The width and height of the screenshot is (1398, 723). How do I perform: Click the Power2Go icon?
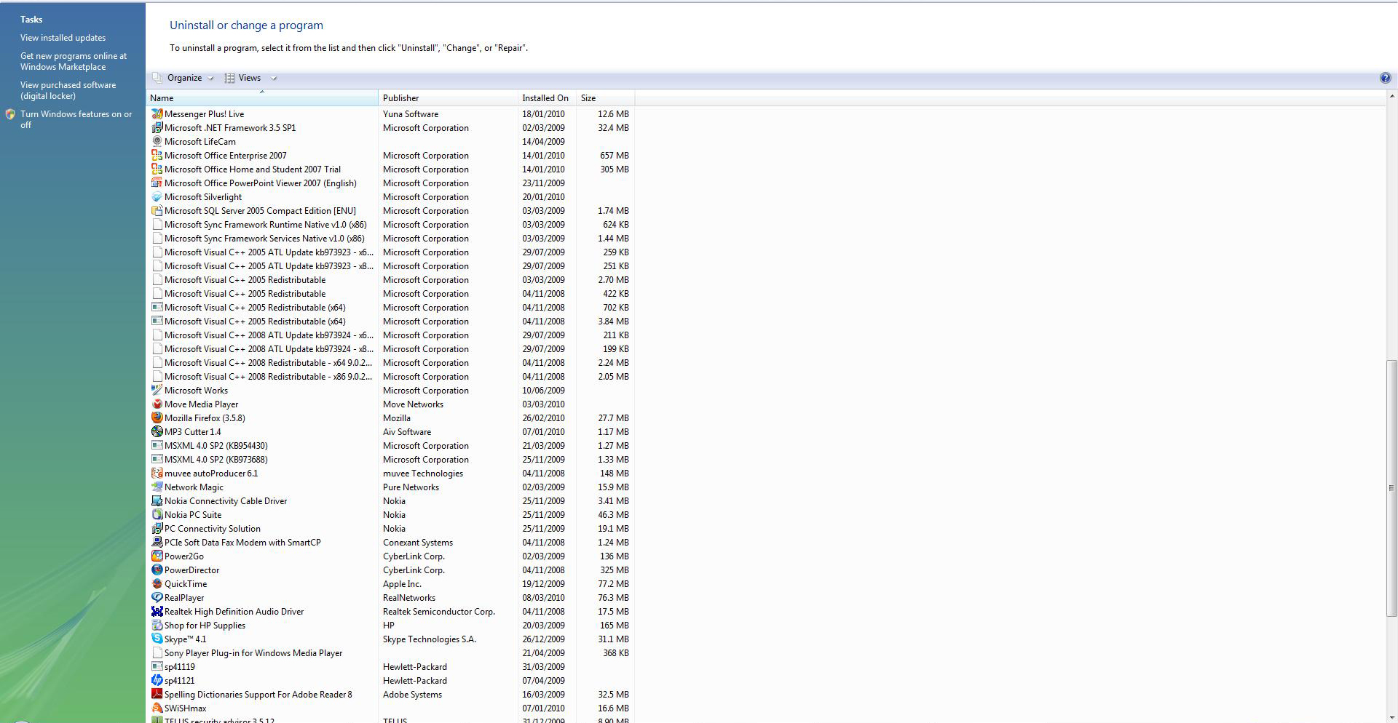pos(157,556)
